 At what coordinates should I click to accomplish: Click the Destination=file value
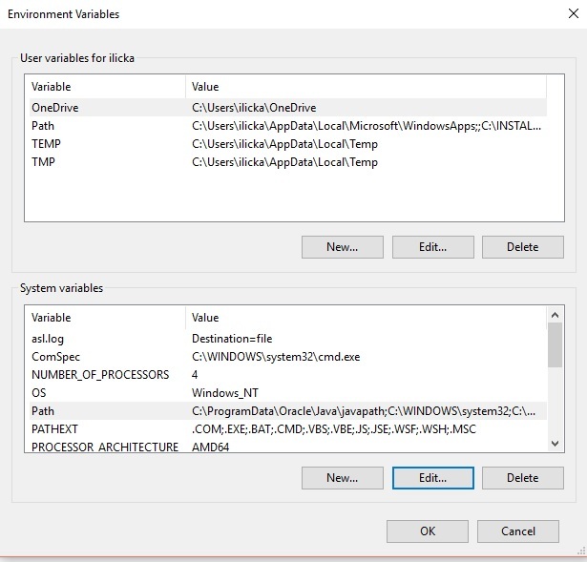(232, 339)
